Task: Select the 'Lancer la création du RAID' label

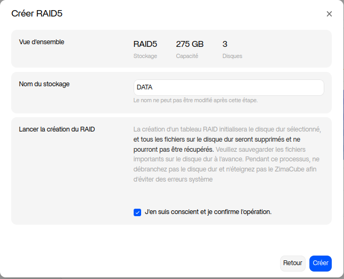Action: point(57,129)
